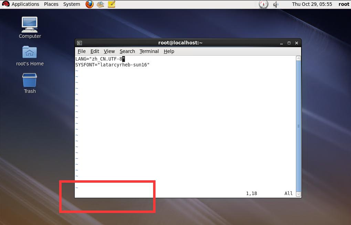Open the terminal Search menu

127,51
